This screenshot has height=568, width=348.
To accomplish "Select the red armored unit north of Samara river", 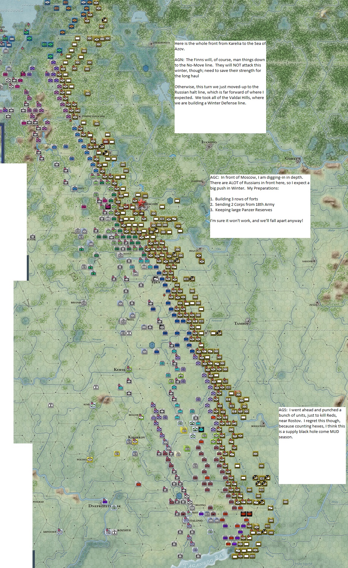I will (x=138, y=484).
